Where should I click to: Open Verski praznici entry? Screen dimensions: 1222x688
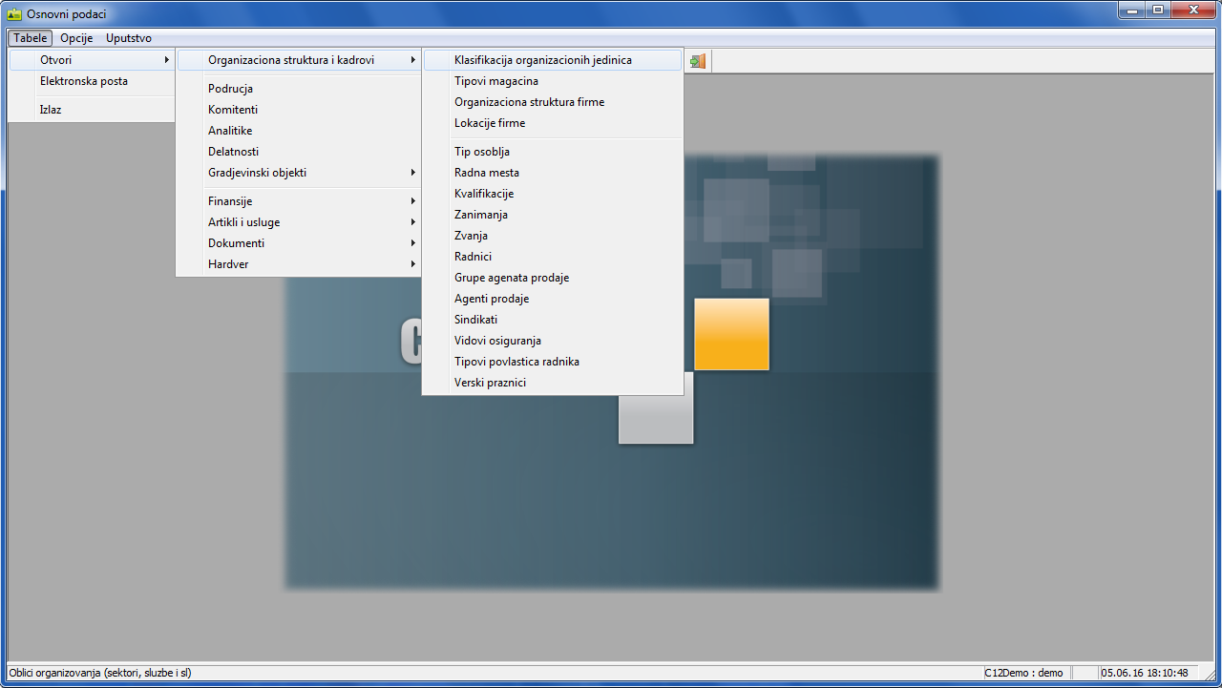pos(490,383)
